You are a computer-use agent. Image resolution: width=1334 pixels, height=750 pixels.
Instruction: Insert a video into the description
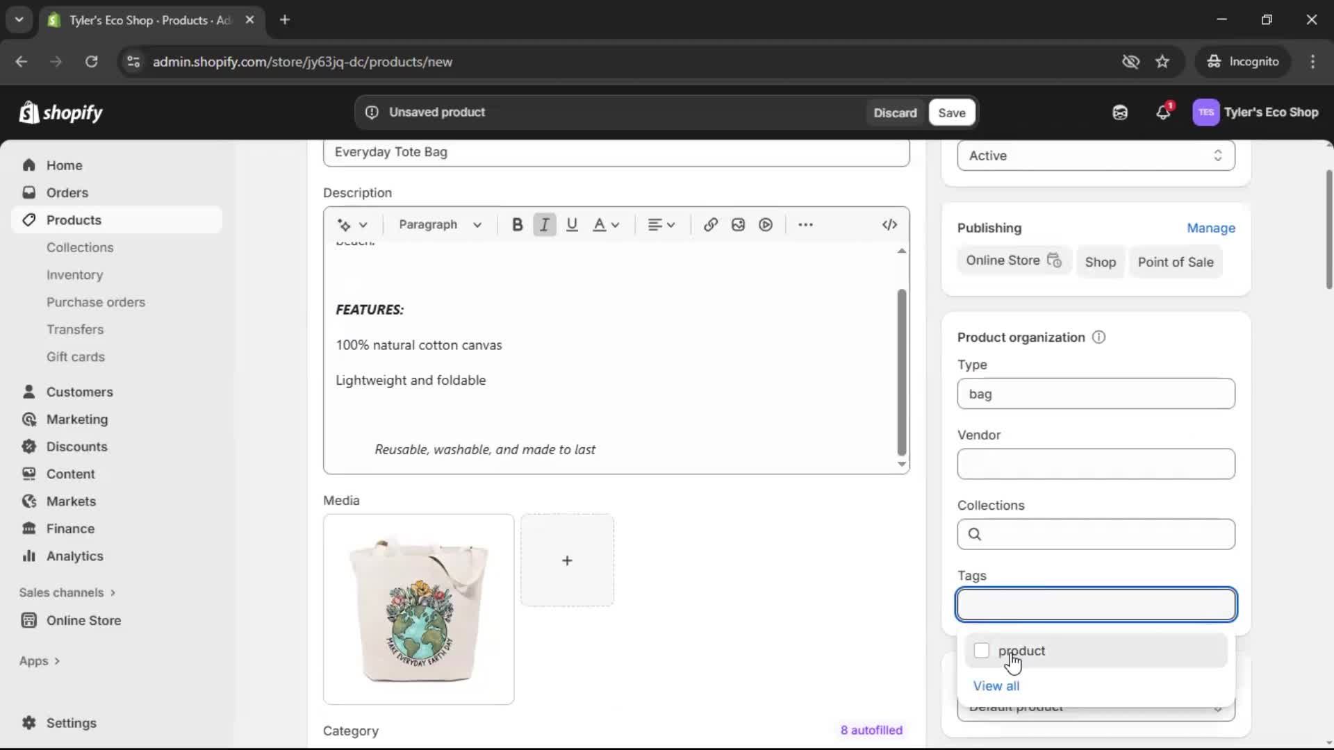tap(765, 224)
